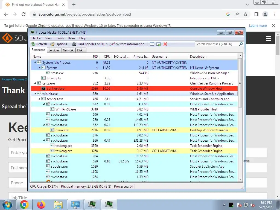
Task: Click browser page vertical scrollbar
Action: click(278, 46)
